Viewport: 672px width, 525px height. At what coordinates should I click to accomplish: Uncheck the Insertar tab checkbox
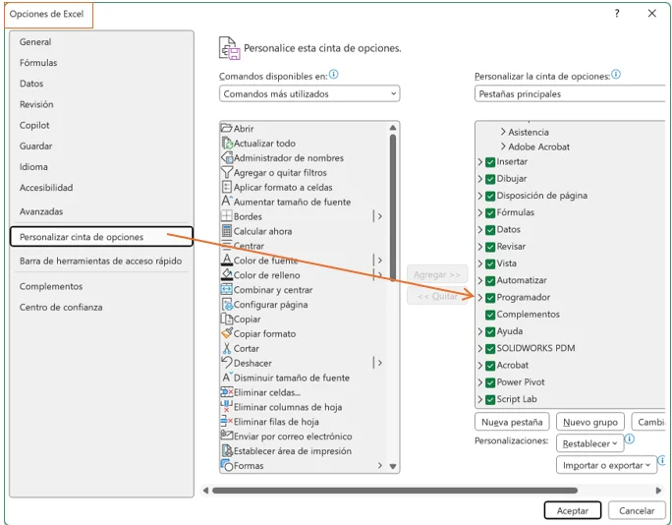(490, 162)
